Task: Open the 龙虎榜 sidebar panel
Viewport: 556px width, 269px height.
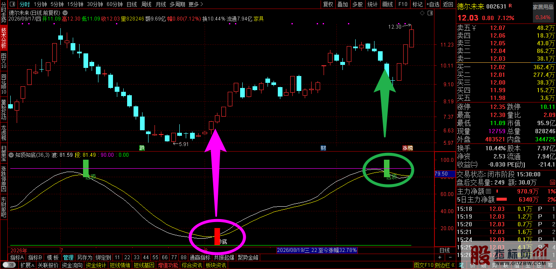Action: click(x=4, y=133)
